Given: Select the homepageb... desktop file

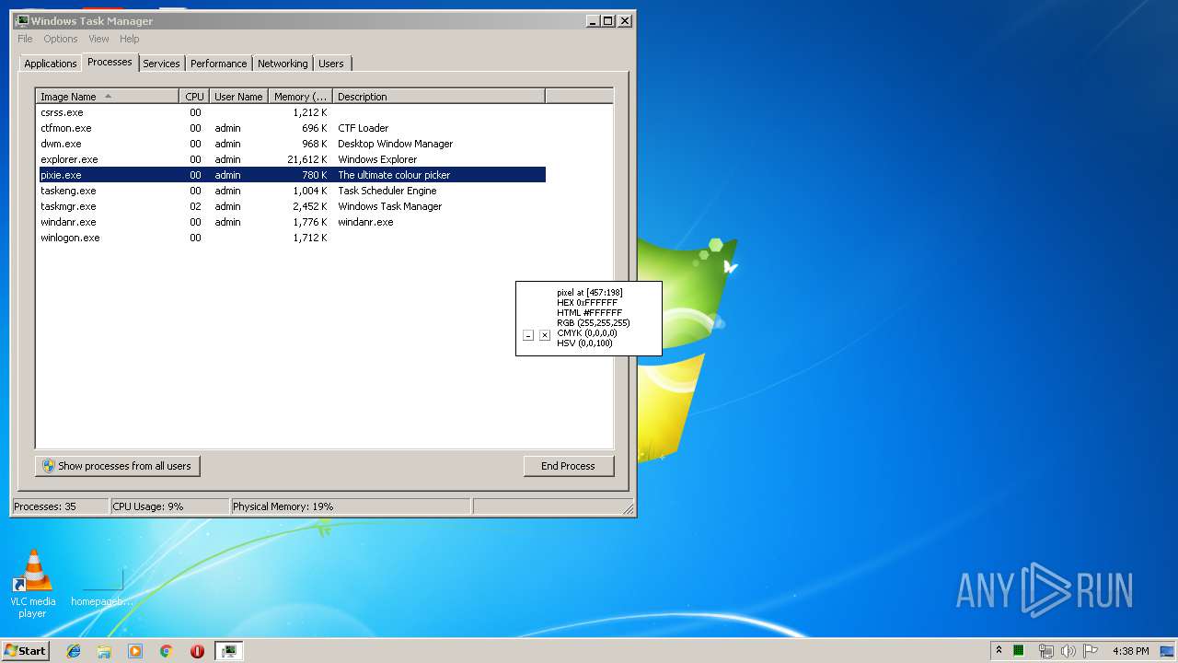Looking at the screenshot, I should point(102,587).
